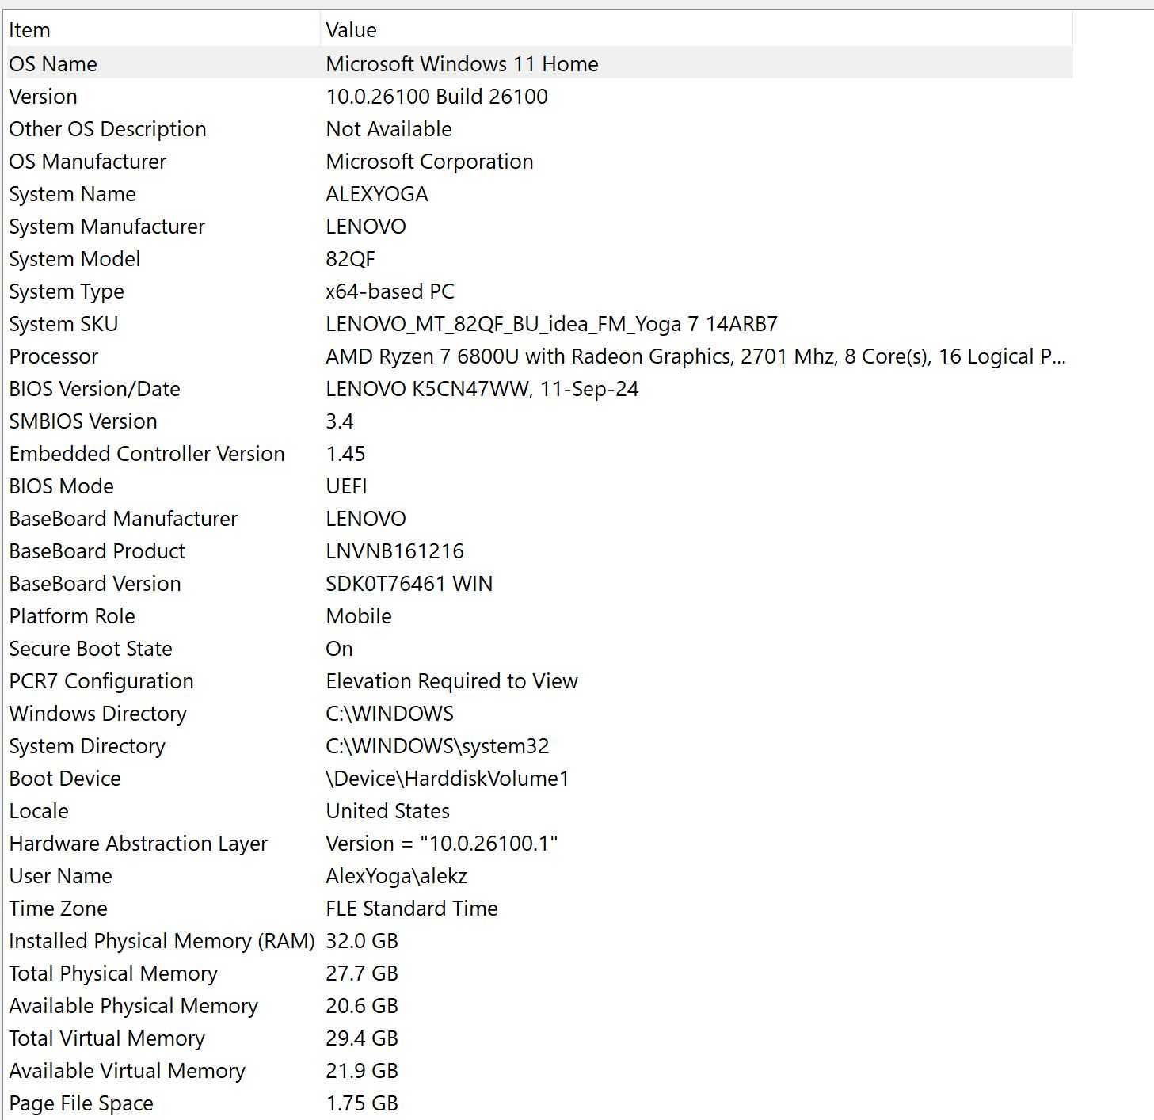The height and width of the screenshot is (1120, 1154).
Task: Select the Hardware Abstraction Layer row
Action: coord(138,843)
